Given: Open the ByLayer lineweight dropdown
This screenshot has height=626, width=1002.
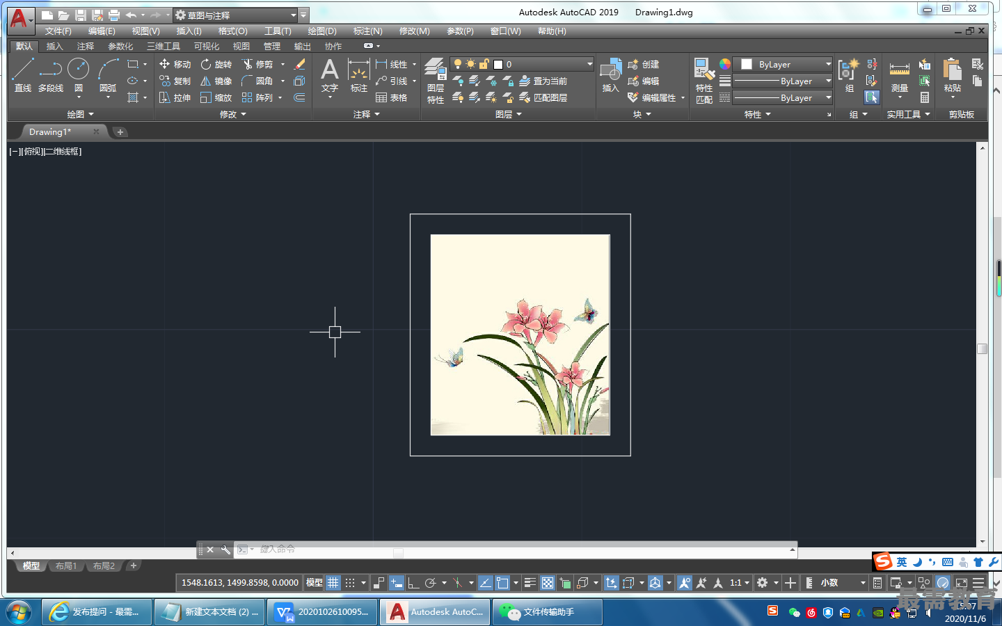Looking at the screenshot, I should pos(784,81).
